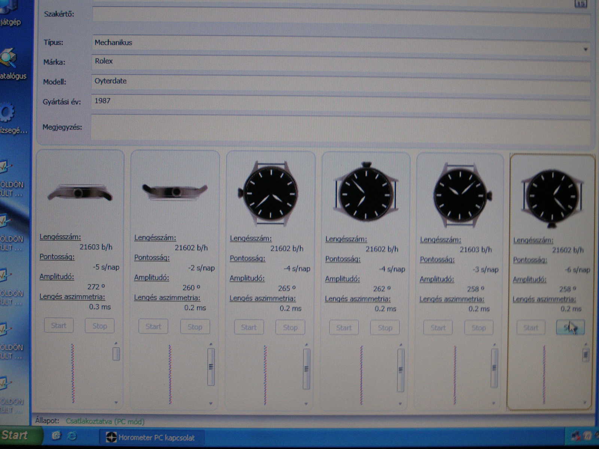Stop measurement in the 260° amplitude panel
The image size is (599, 449).
(195, 327)
